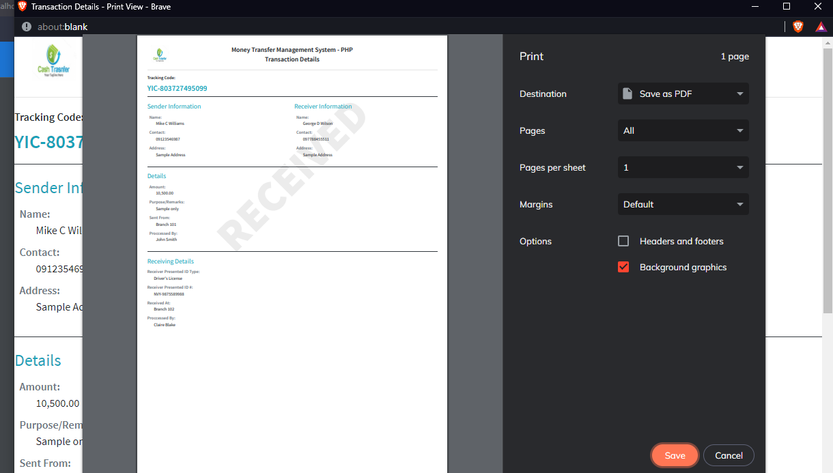Click the Brave Rewards triangle icon
The image size is (833, 473).
[821, 27]
